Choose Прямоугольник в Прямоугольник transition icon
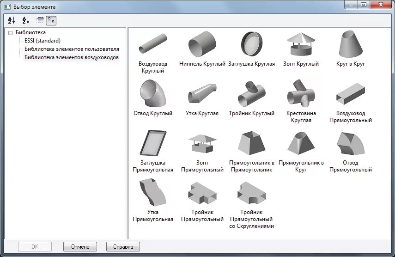This screenshot has width=395, height=257. pos(251,143)
